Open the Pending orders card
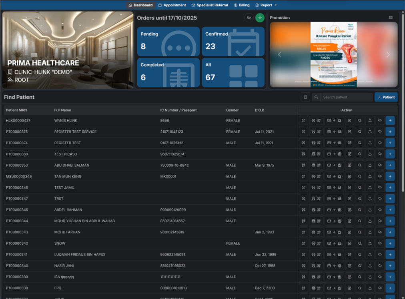 (168, 41)
